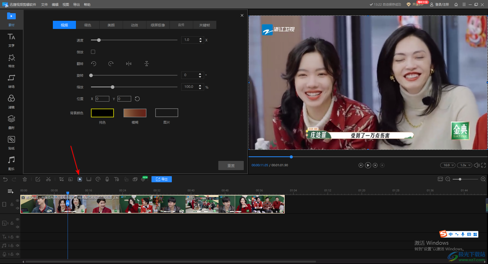
Task: Select the 模糊 blur background swatch
Action: [x=135, y=113]
